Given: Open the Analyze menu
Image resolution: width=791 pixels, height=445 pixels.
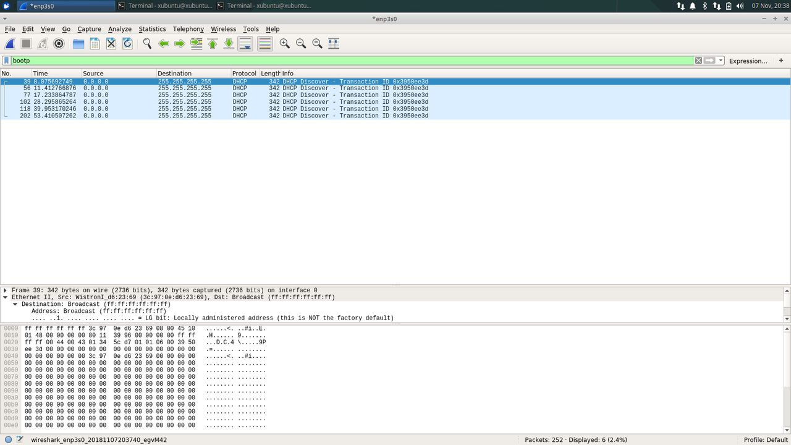Looking at the screenshot, I should click(120, 29).
